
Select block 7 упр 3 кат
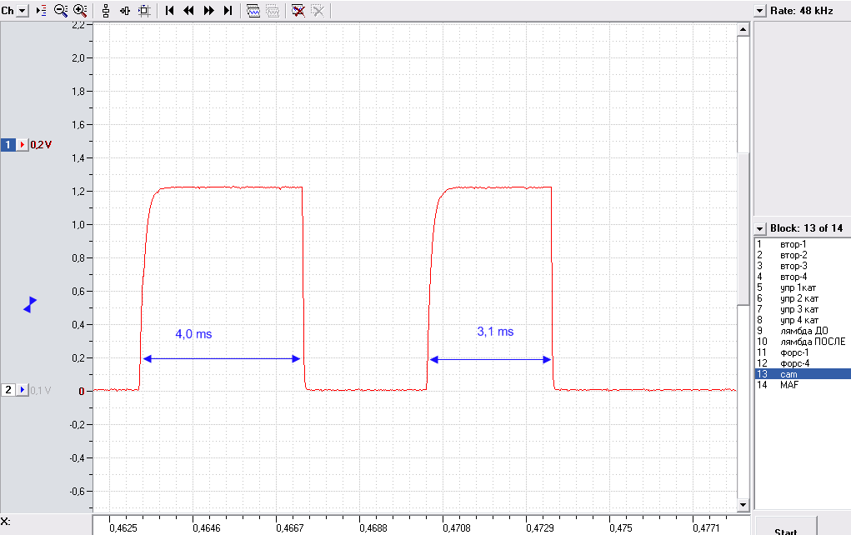(803, 309)
